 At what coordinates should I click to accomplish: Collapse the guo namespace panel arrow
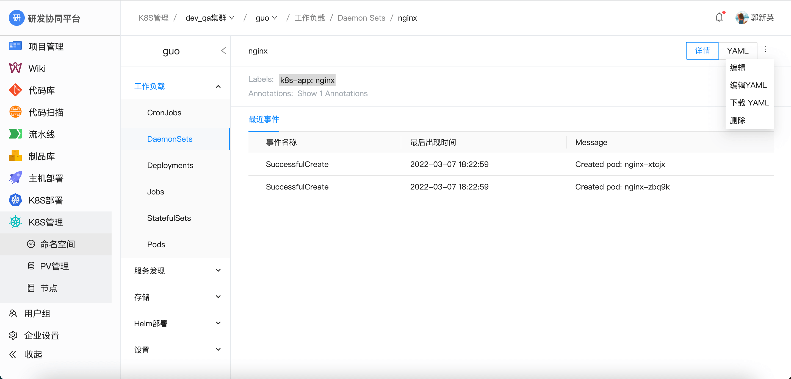point(223,51)
